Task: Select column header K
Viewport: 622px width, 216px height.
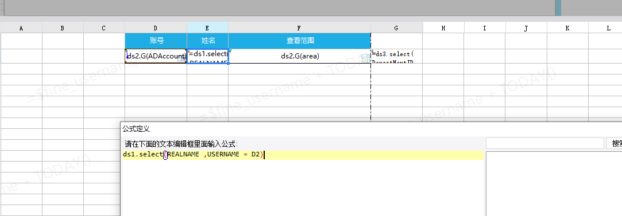Action: [x=567, y=28]
